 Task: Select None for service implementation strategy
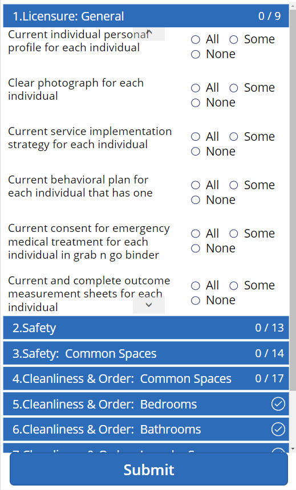196,152
